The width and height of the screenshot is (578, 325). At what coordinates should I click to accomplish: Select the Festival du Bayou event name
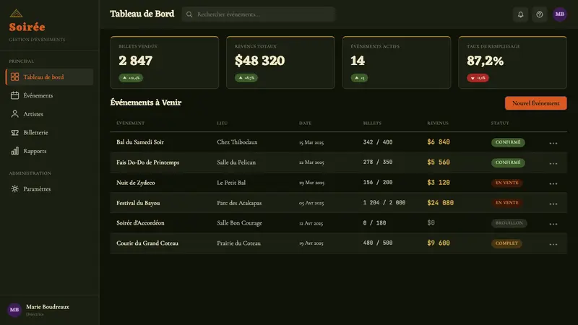tap(138, 203)
